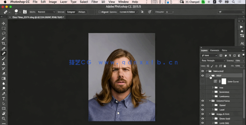Select the Horizontal Type tool
Image resolution: width=246 pixels, height=125 pixels.
click(x=3, y=99)
